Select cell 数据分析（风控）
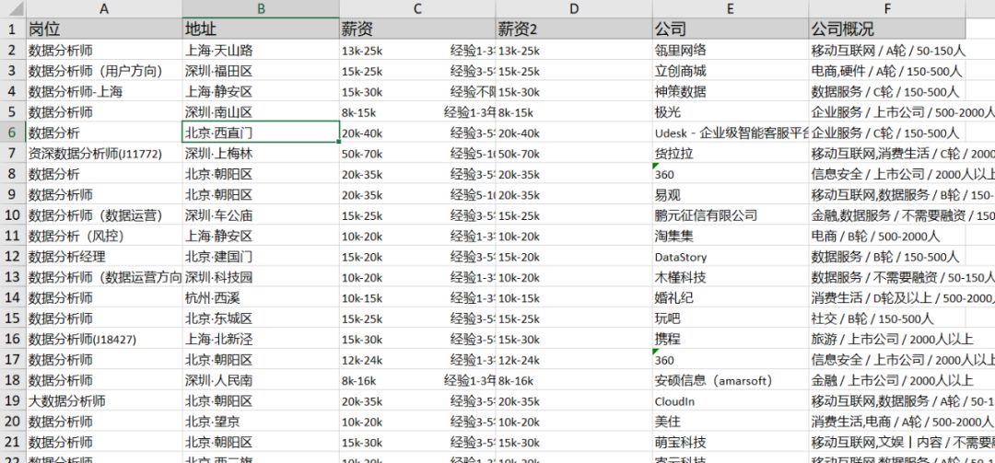This screenshot has width=995, height=463. tap(104, 236)
